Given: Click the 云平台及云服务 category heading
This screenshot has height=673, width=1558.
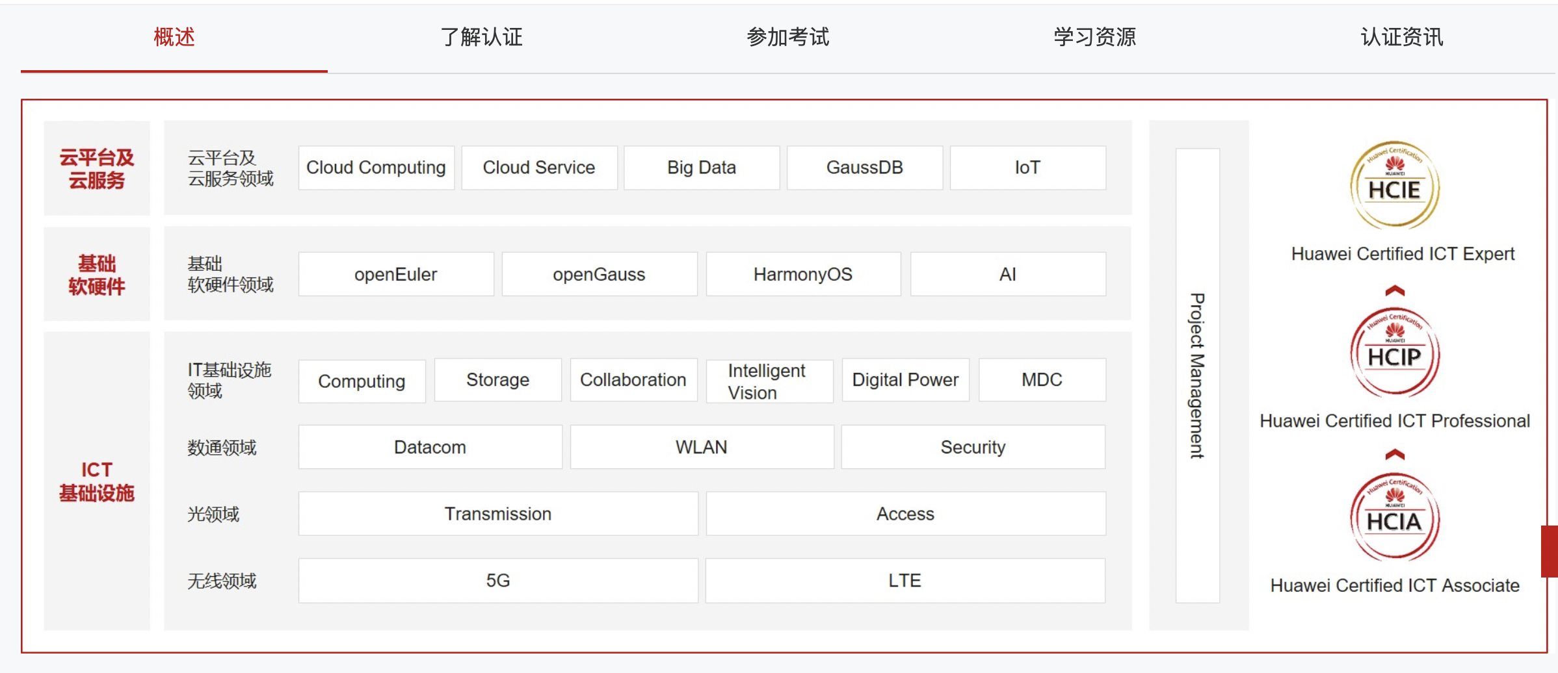Looking at the screenshot, I should click(97, 168).
